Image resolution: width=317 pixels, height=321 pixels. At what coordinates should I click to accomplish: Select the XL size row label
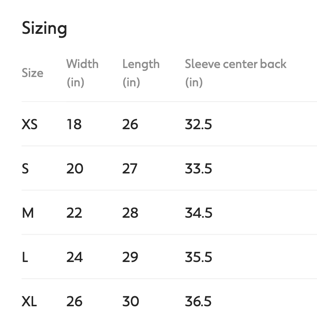tap(29, 301)
